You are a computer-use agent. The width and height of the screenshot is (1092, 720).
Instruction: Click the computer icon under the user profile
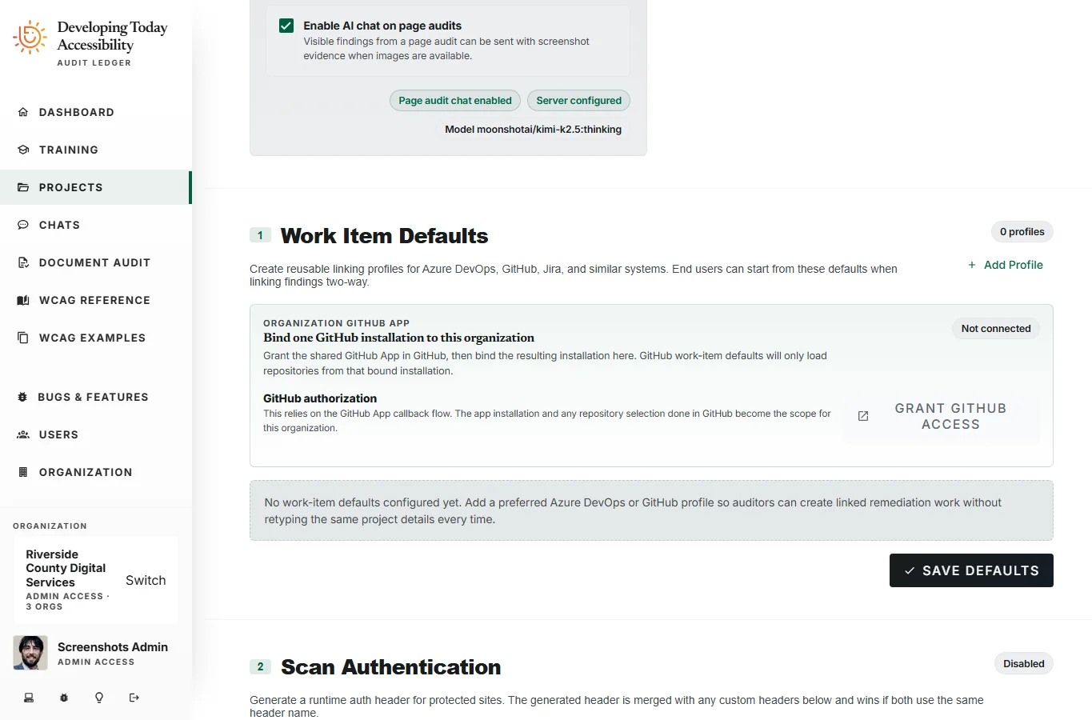(29, 698)
